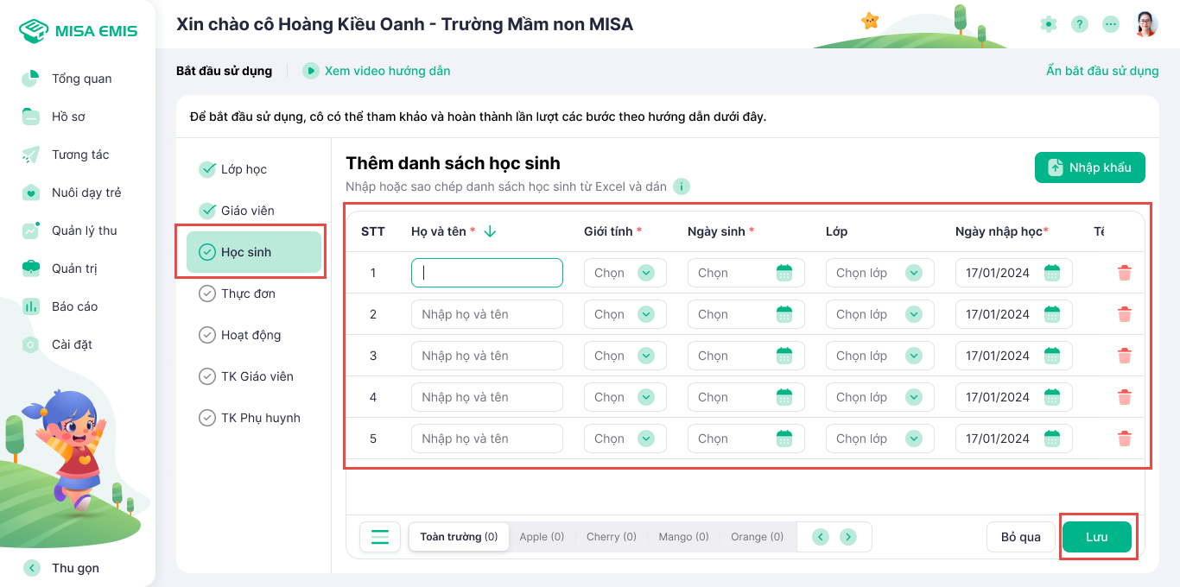Open calendar icon for row 2 birth date
This screenshot has height=587, width=1180.
(783, 314)
